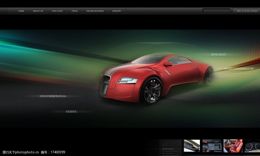This screenshot has width=260, height=156.
Task: Click the HIGH ISISJDLDLSA caption
Action: pos(53,96)
